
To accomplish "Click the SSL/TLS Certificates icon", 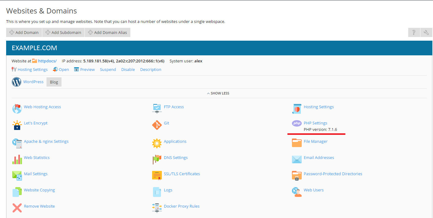I will 157,176.
